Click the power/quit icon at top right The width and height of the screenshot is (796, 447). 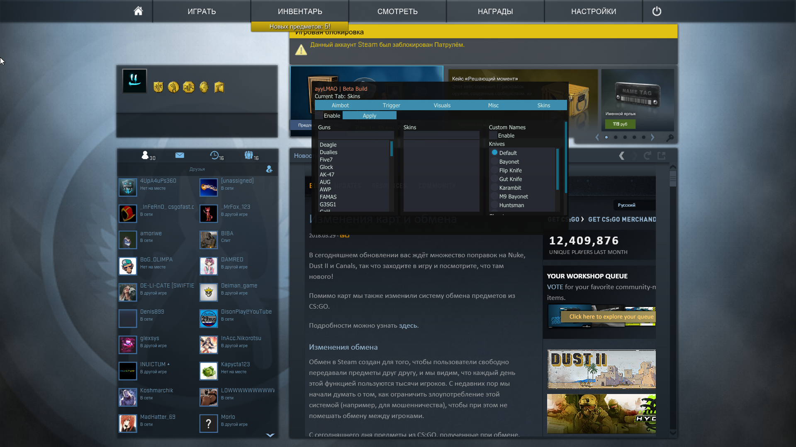[656, 11]
